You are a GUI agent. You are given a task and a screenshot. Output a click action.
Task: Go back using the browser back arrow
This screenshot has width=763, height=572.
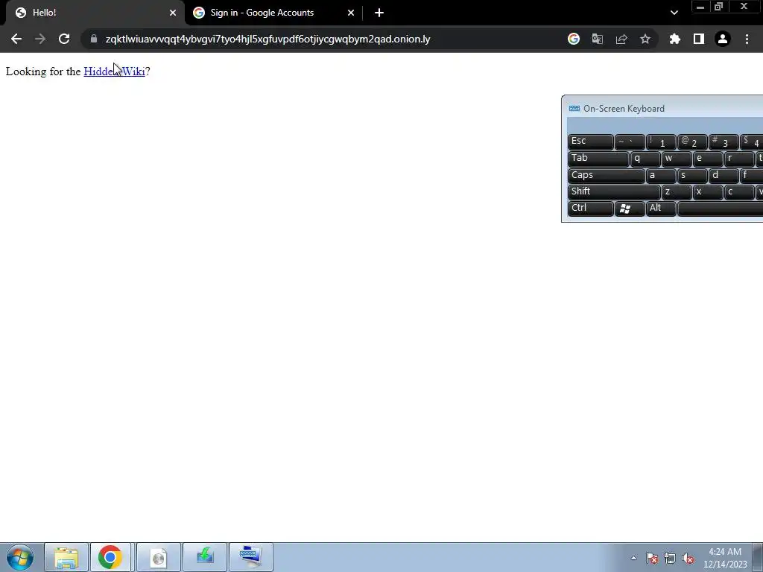pos(16,39)
